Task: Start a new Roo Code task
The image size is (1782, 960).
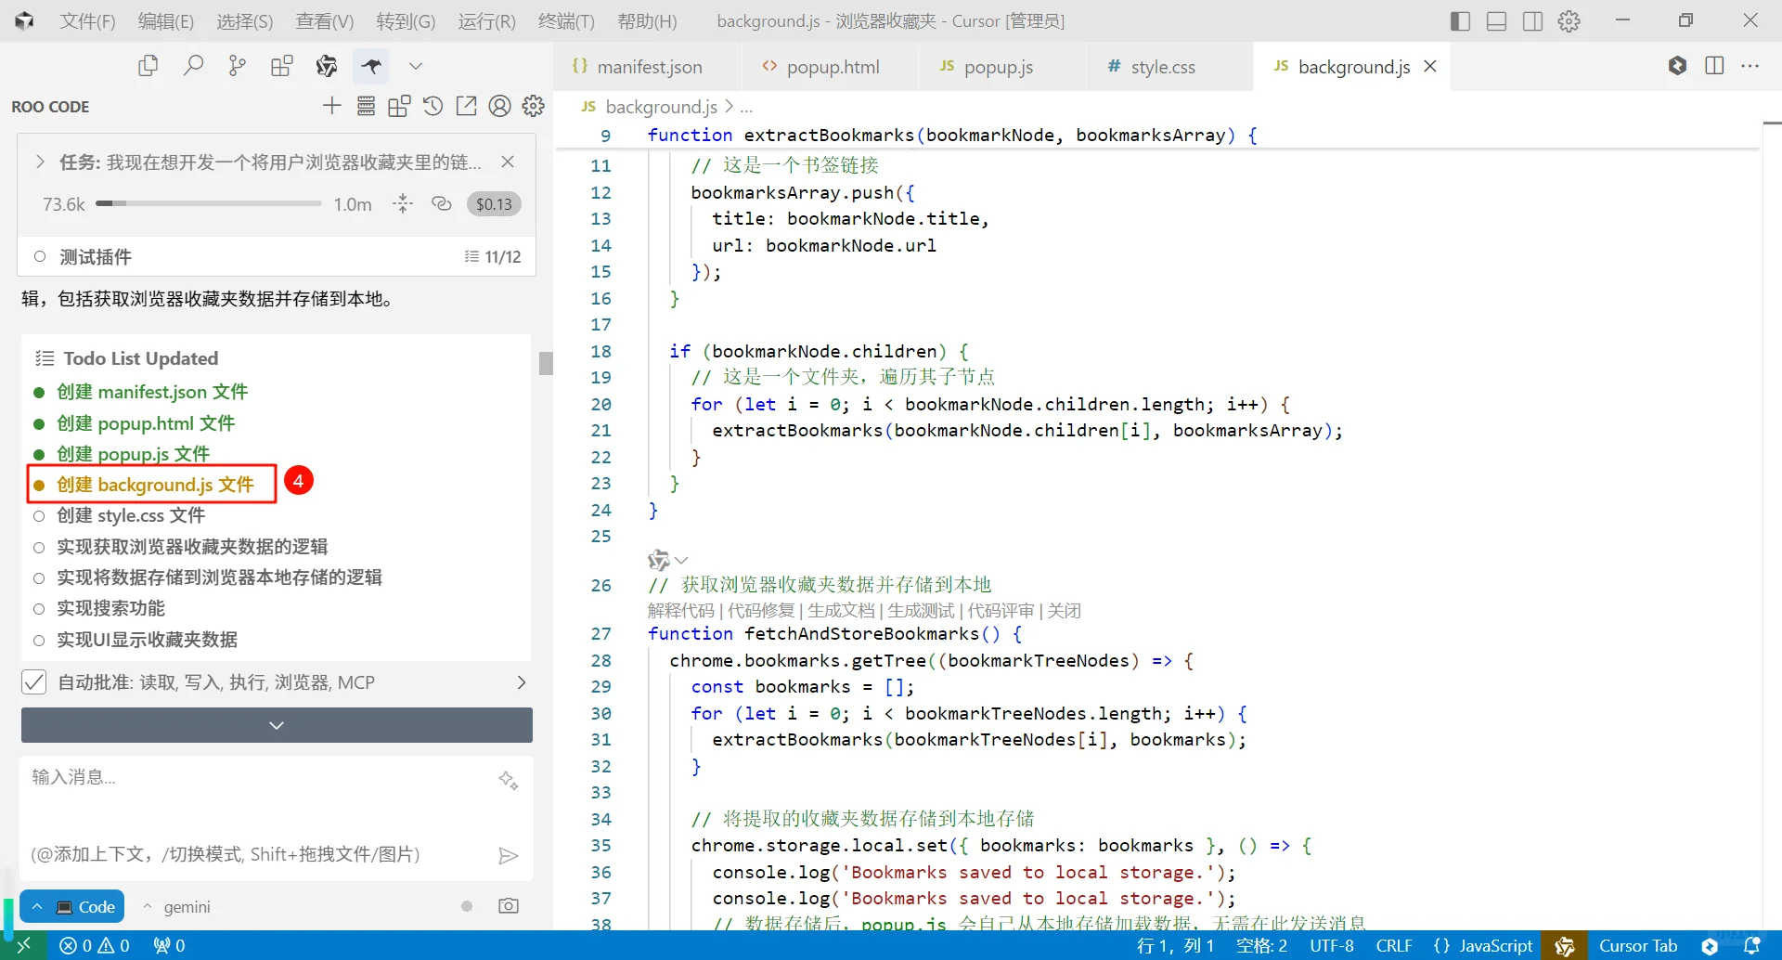Action: click(x=331, y=106)
